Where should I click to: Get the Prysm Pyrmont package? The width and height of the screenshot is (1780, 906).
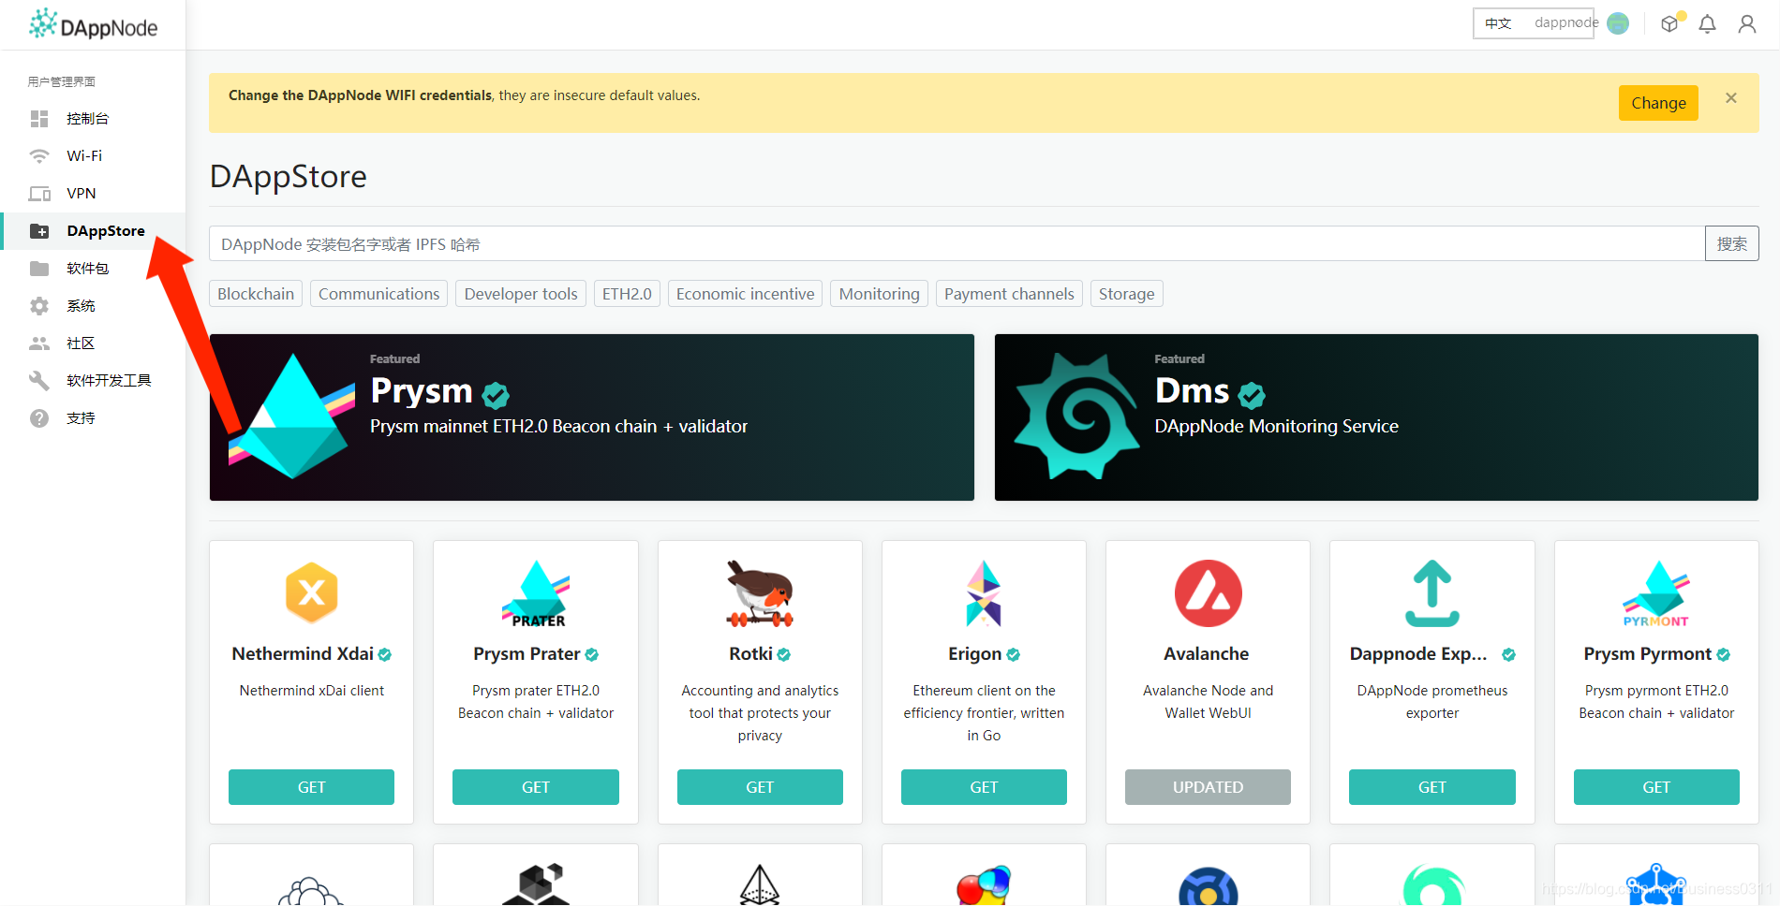[x=1656, y=787]
